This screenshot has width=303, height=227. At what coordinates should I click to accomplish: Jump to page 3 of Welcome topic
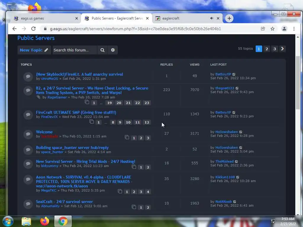(148, 138)
